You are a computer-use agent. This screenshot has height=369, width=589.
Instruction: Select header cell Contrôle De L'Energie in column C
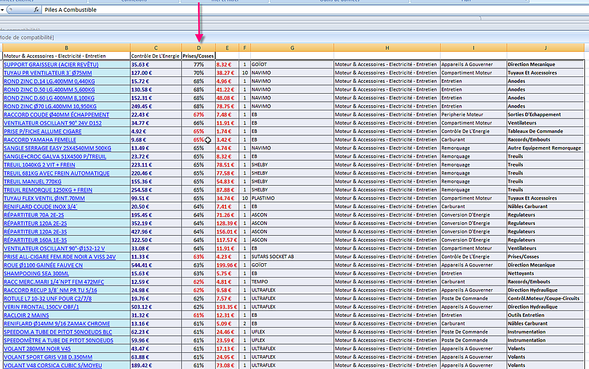click(156, 56)
